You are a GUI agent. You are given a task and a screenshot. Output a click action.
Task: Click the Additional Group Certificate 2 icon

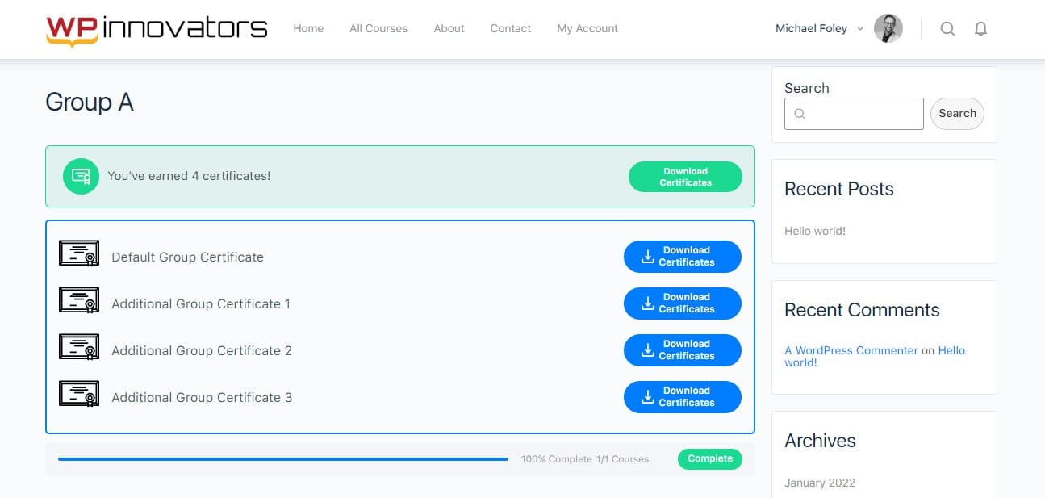pos(79,347)
